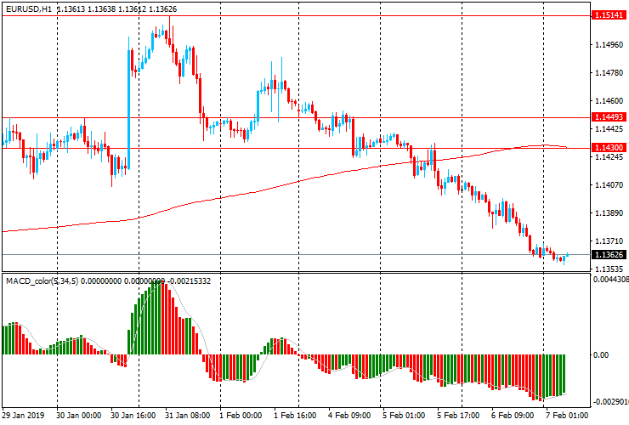Click the 1.14960 price scale value

click(x=609, y=45)
